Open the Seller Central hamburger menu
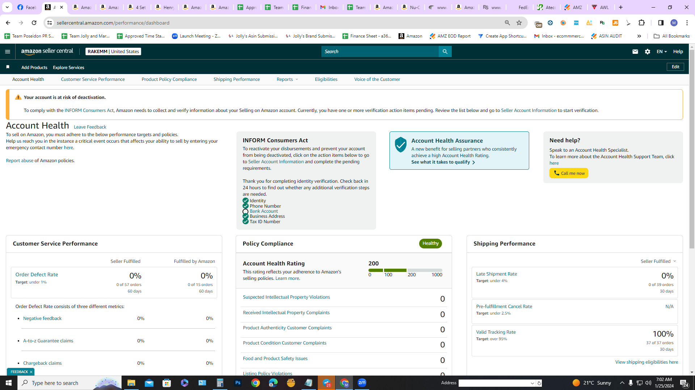The width and height of the screenshot is (695, 390). tap(8, 52)
